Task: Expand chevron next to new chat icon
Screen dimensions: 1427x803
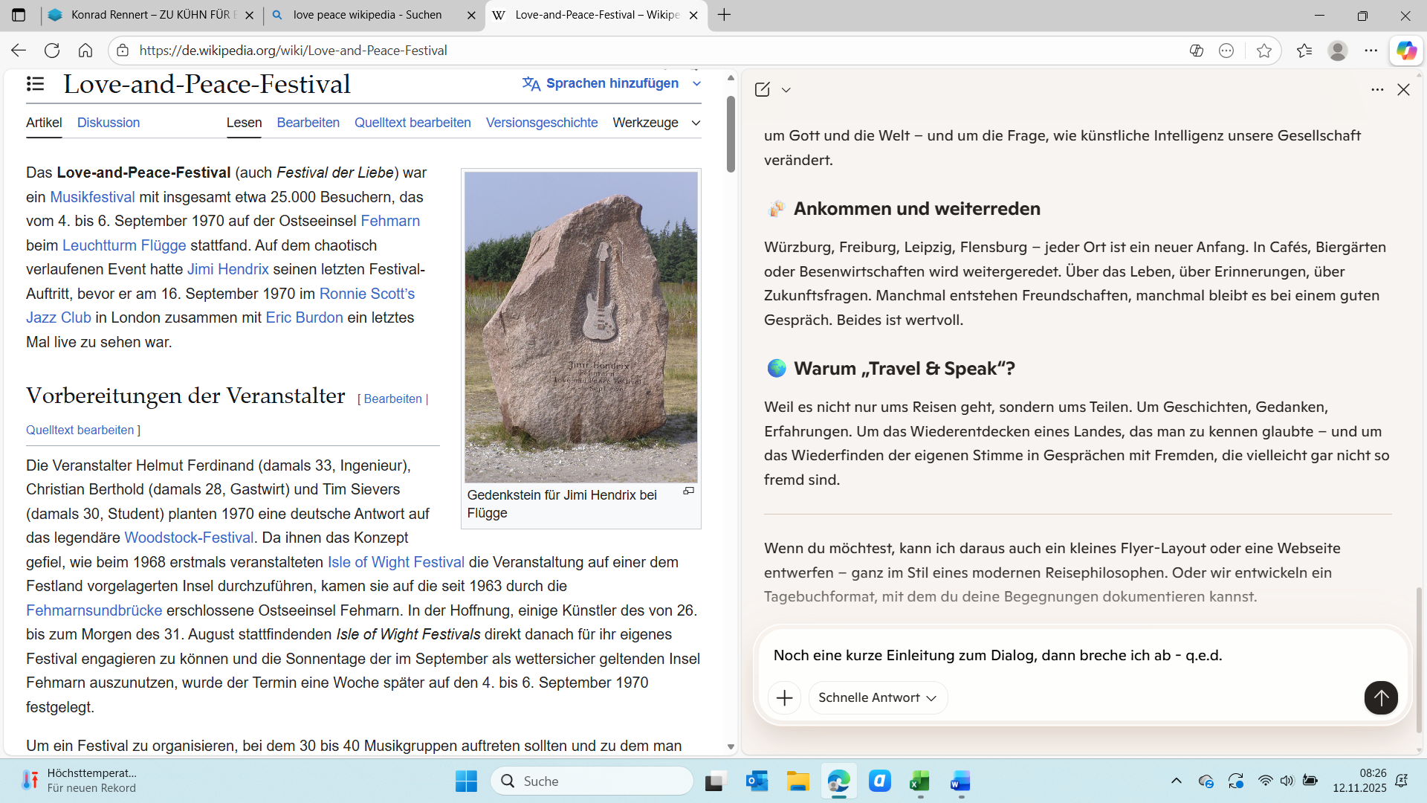Action: pyautogui.click(x=786, y=90)
